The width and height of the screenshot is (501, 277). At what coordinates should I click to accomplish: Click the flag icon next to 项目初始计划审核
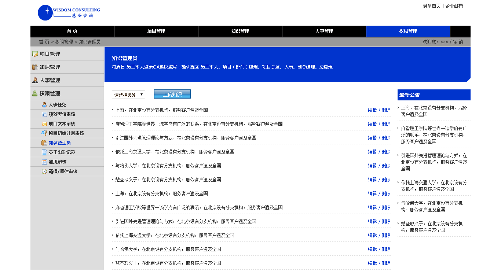tap(44, 133)
